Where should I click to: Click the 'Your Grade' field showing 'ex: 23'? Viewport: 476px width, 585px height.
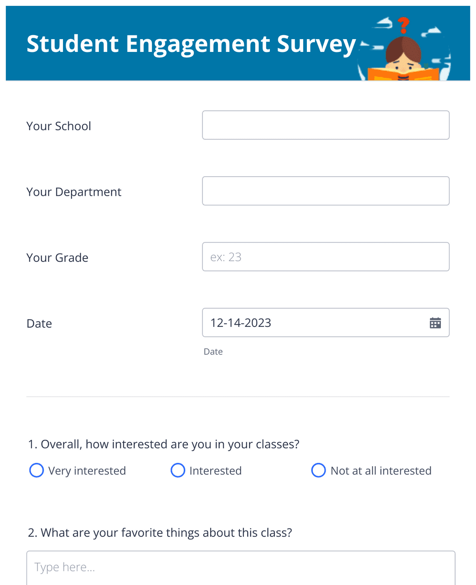pos(325,256)
